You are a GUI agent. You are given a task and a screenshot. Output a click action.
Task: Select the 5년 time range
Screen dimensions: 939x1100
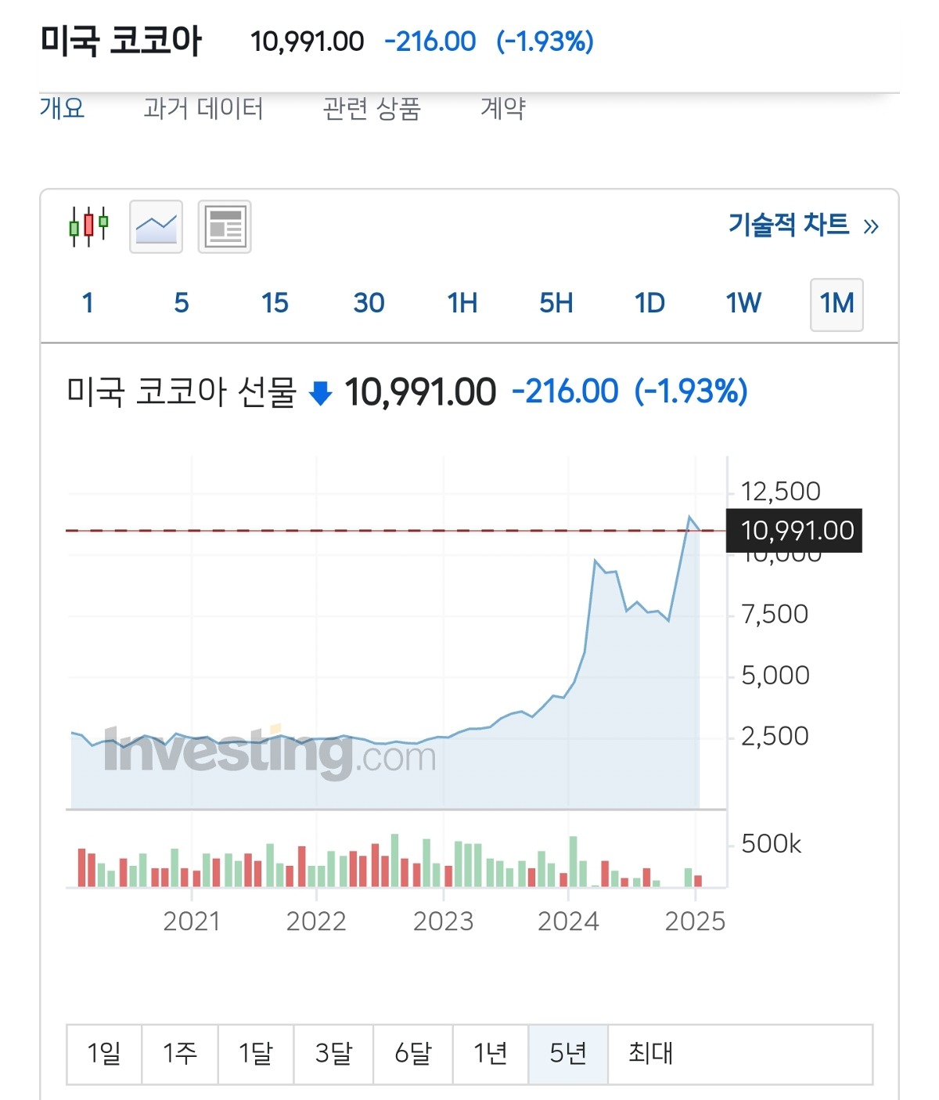568,1054
